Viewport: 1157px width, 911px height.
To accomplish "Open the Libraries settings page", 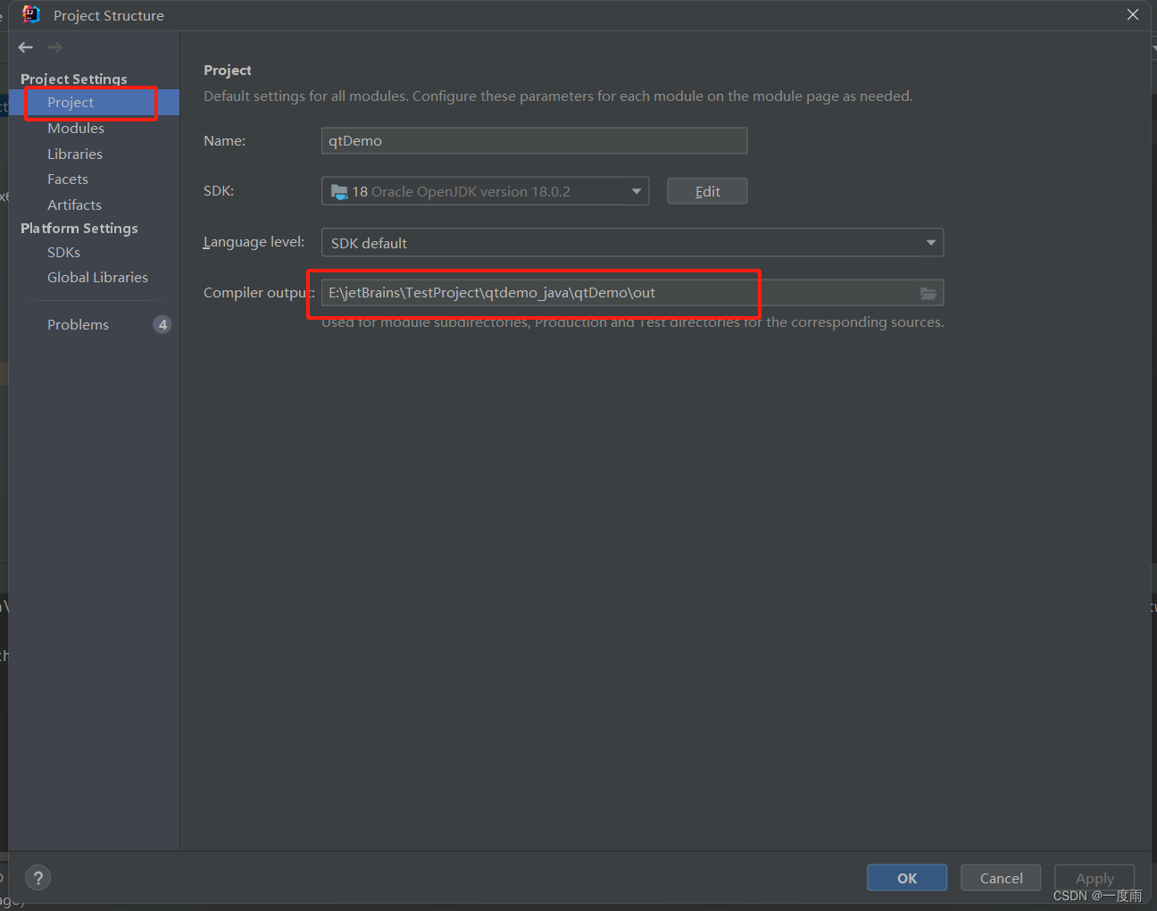I will (x=75, y=154).
